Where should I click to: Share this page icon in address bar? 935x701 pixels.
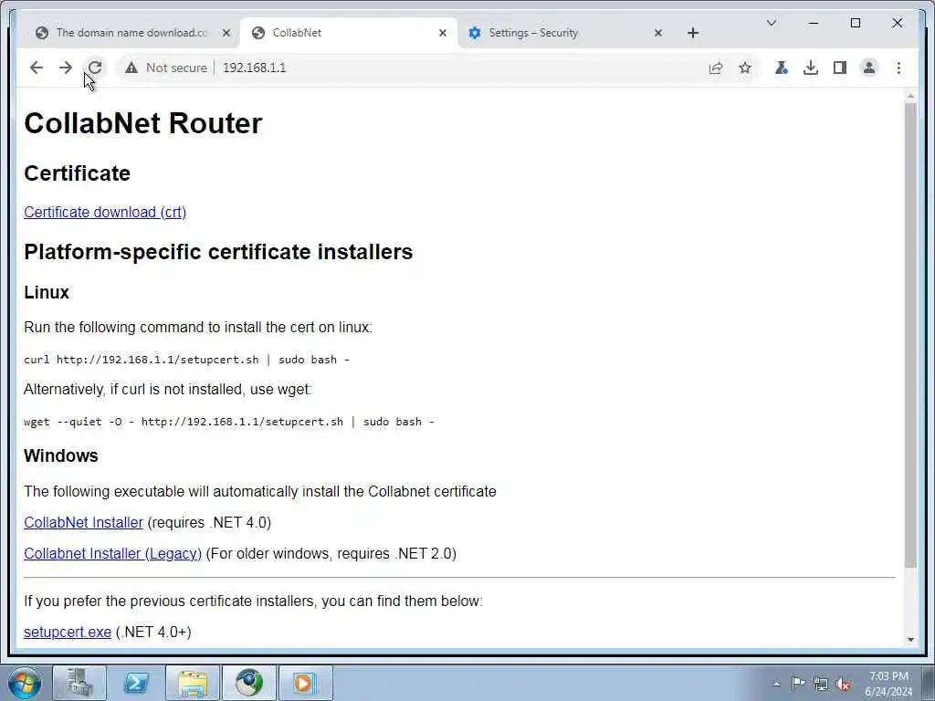pos(716,68)
